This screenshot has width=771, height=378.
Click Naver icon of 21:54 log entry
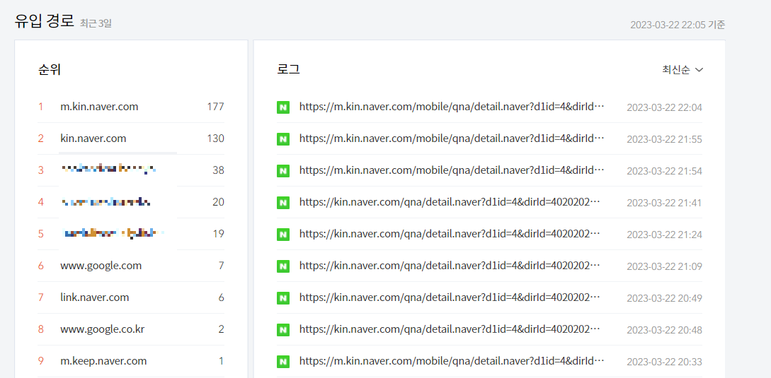(x=282, y=171)
